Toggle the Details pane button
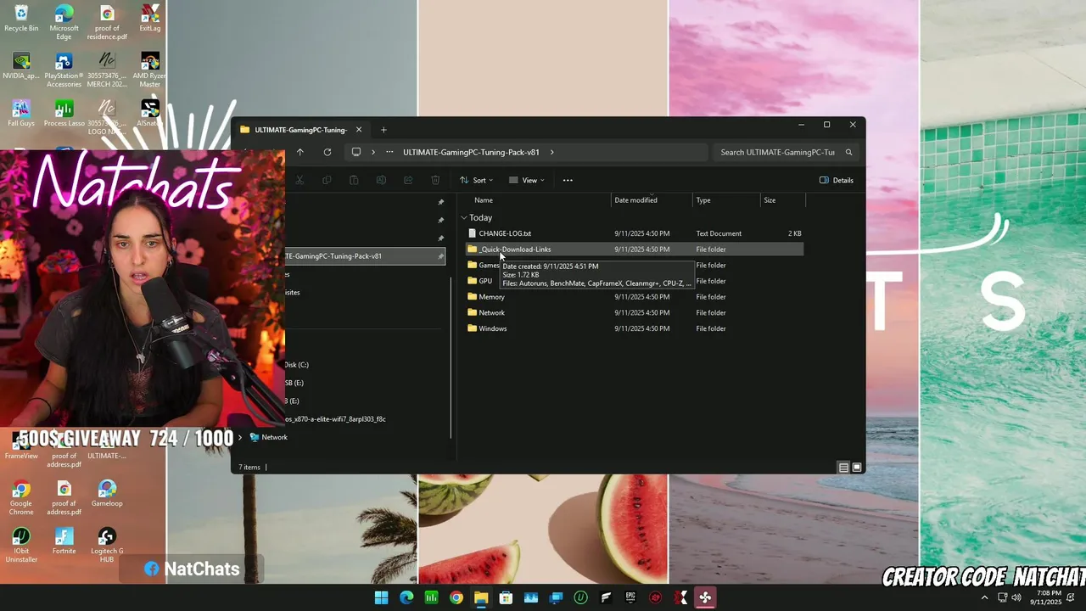 (x=837, y=180)
